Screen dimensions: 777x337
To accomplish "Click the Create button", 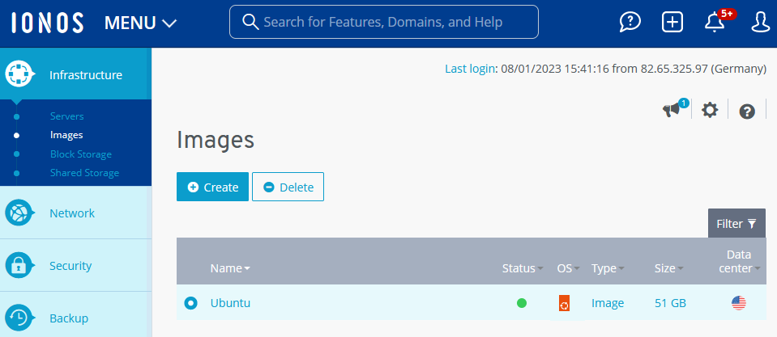I will 212,187.
